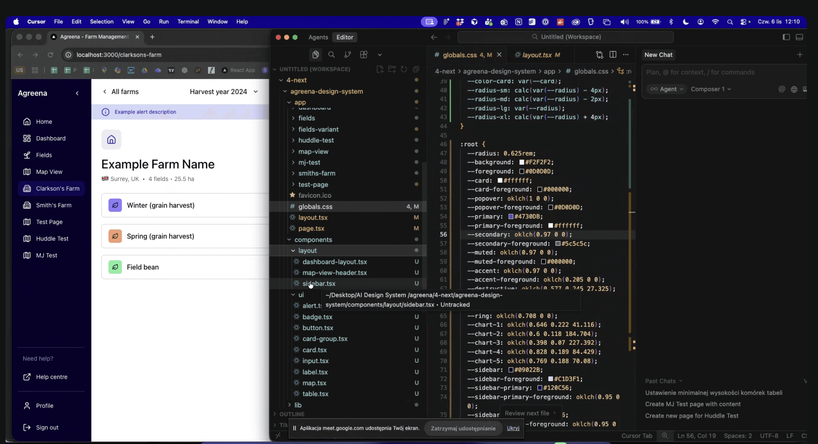Switch to the layout.tsx tab
The height and width of the screenshot is (444, 818).
[x=537, y=55]
